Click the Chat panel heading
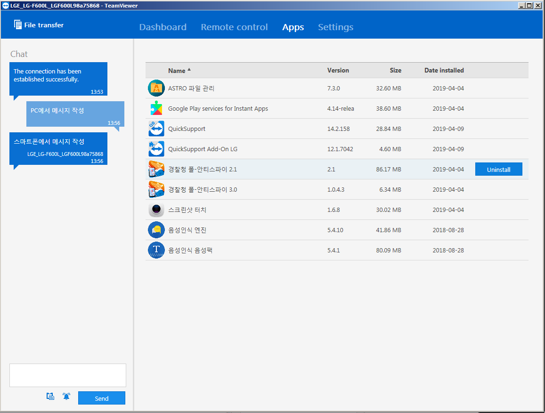 click(x=19, y=54)
